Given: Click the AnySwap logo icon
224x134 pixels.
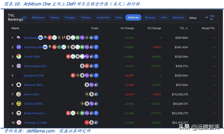Looking at the screenshot, I should [x=19, y=47].
